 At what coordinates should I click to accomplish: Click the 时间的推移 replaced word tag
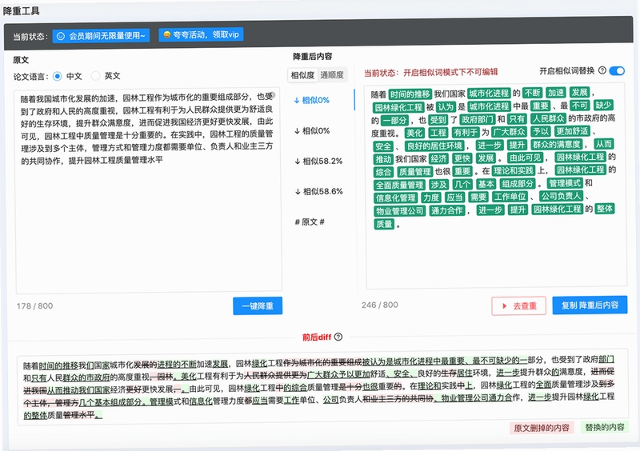[x=410, y=94]
